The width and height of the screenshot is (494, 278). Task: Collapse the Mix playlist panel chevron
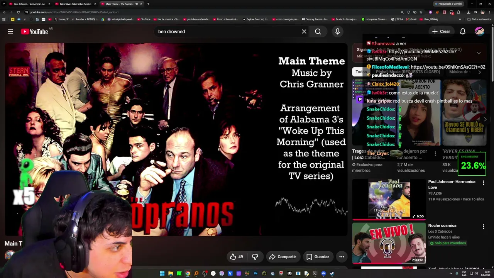(x=479, y=53)
